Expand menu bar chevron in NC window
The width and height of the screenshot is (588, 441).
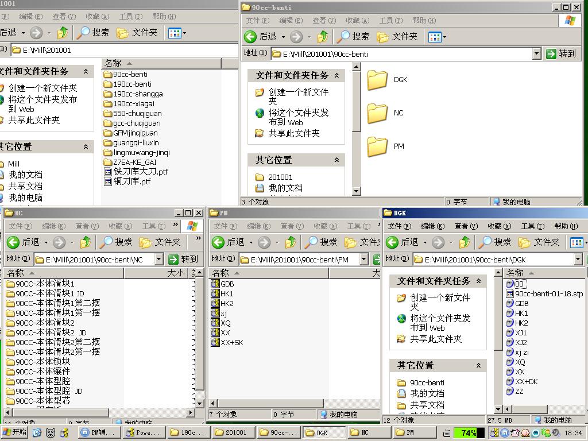point(176,225)
